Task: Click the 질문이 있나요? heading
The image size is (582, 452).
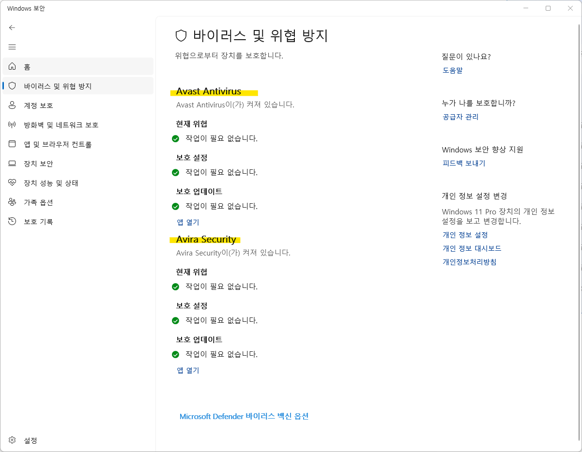Action: coord(466,57)
